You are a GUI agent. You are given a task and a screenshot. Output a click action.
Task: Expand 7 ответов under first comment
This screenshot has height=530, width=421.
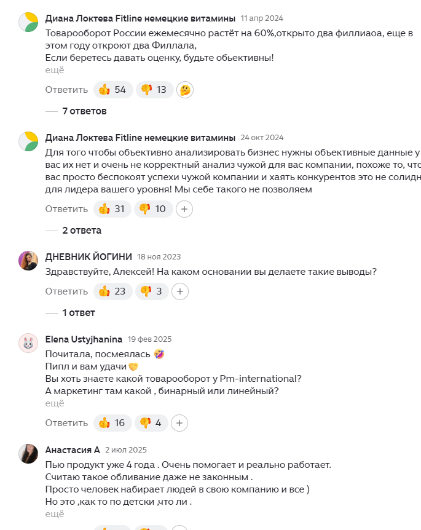[84, 111]
